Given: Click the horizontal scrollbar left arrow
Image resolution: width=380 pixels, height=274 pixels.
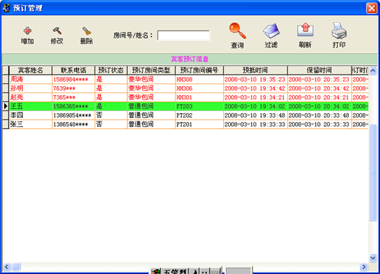Looking at the screenshot, I should click(x=7, y=266).
